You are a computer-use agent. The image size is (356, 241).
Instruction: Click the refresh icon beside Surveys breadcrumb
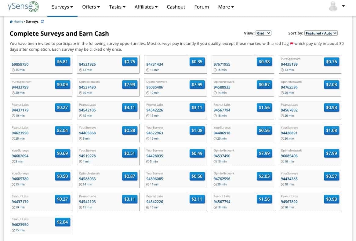(42, 21)
